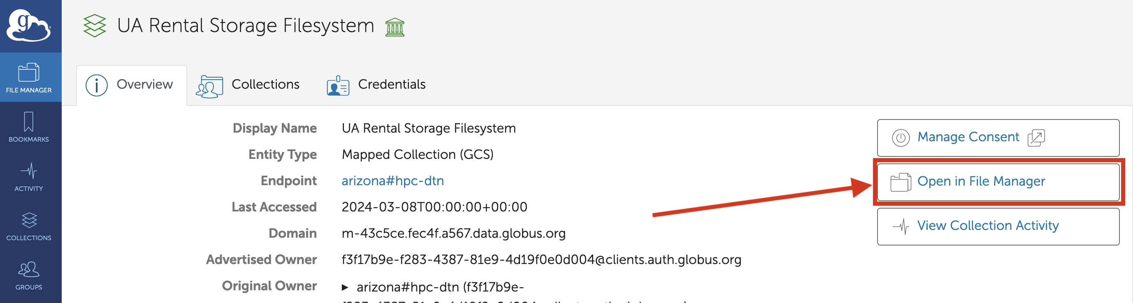The height and width of the screenshot is (303, 1133).
Task: Follow the arizona#hpc-dtn endpoint link
Action: (x=393, y=181)
